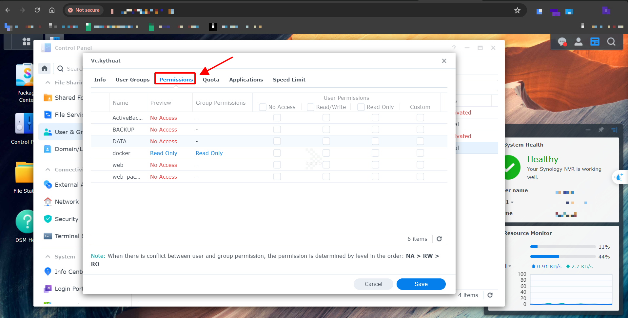The width and height of the screenshot is (628, 318).
Task: Check Custom permission for the docker folder
Action: tap(420, 153)
